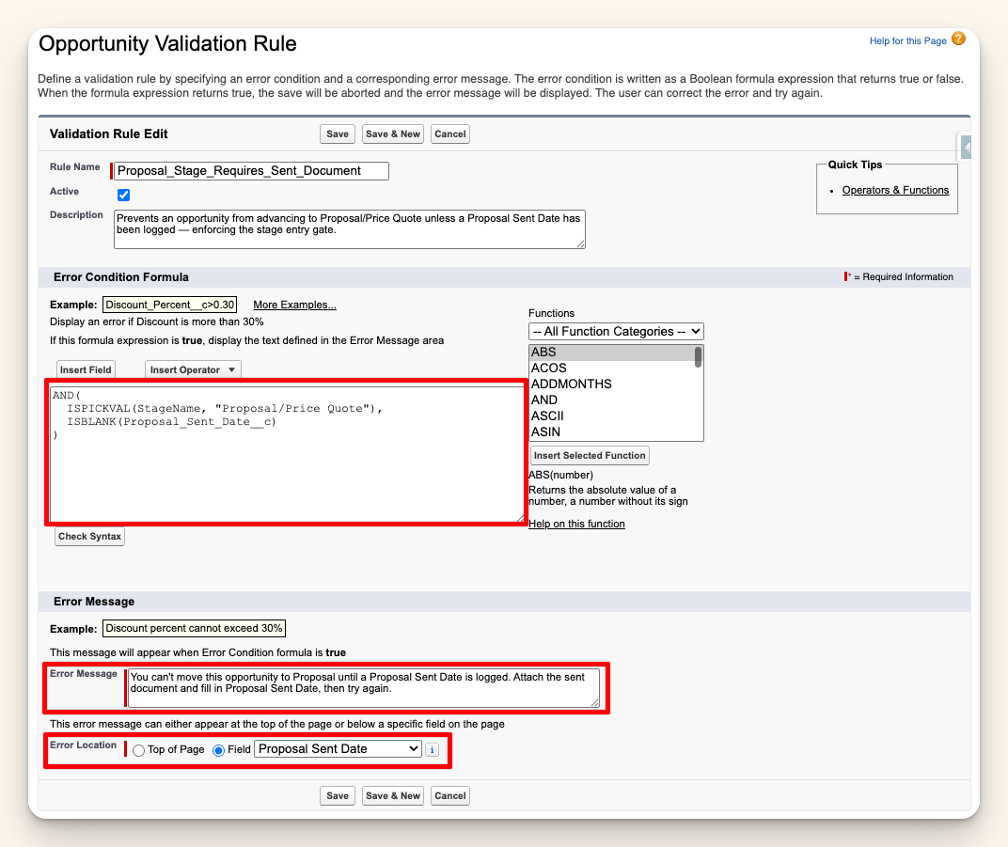This screenshot has width=1008, height=847.
Task: Open the Insert Operator dropdown
Action: click(193, 369)
